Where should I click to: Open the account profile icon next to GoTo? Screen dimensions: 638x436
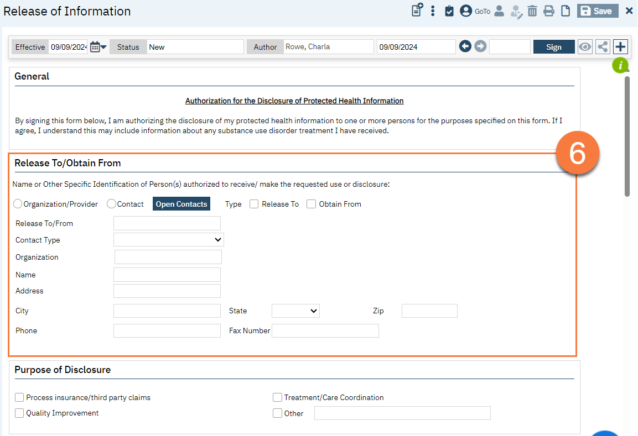pos(465,10)
